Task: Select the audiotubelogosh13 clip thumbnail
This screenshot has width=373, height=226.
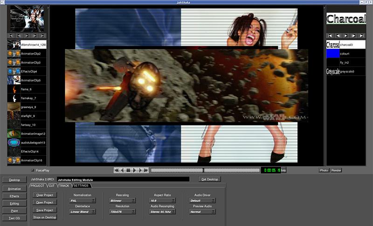Action: (14, 142)
